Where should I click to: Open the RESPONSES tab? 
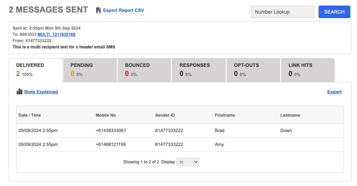click(199, 70)
